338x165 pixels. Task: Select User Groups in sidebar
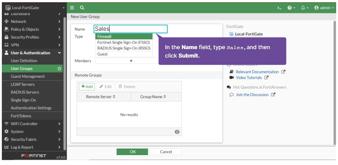[32, 69]
